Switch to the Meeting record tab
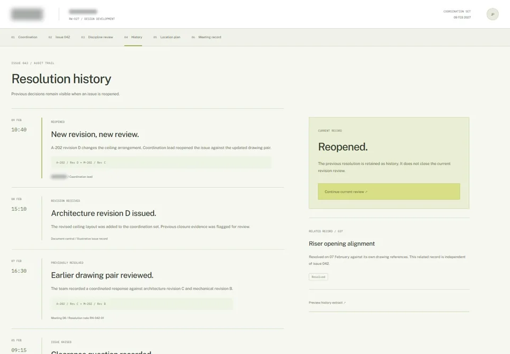The image size is (510, 354). (206, 37)
